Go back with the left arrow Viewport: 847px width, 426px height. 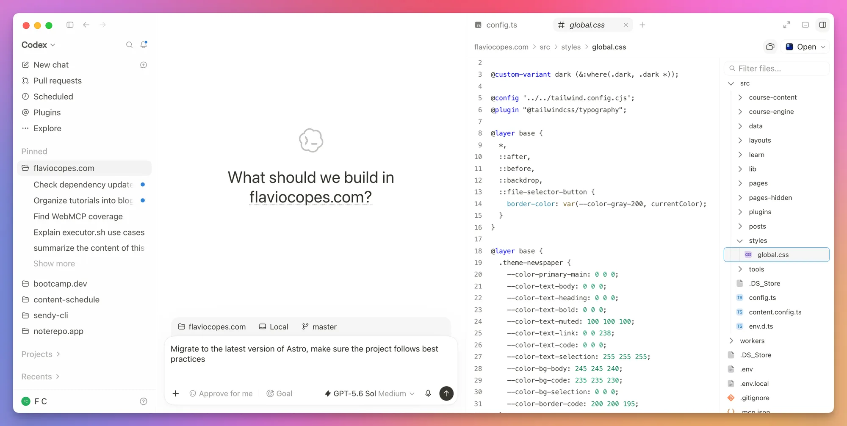tap(86, 25)
